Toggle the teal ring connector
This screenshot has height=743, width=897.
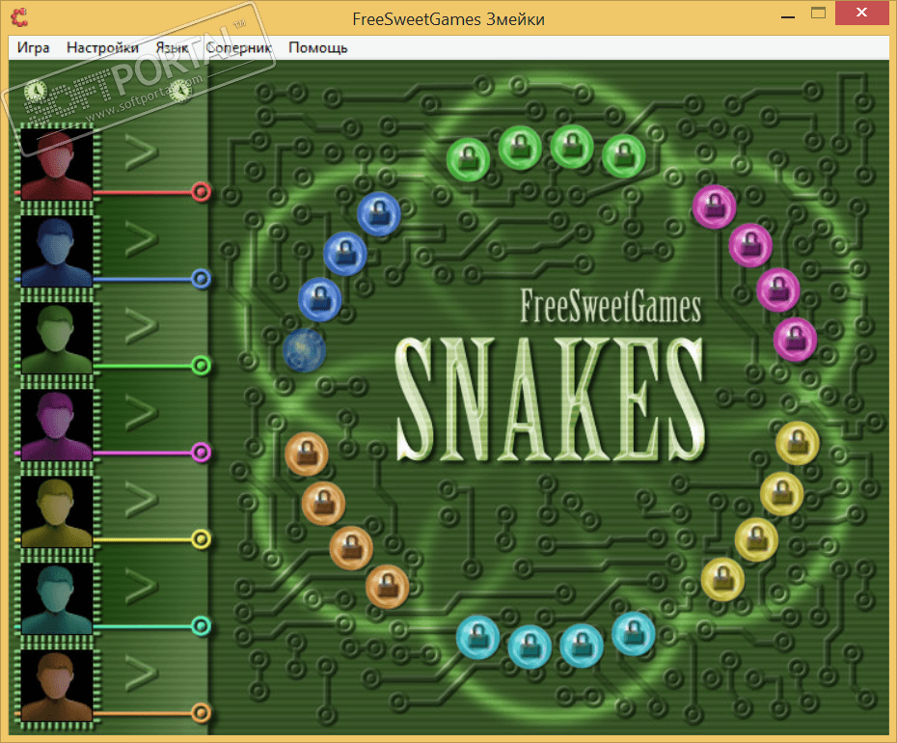(x=201, y=626)
